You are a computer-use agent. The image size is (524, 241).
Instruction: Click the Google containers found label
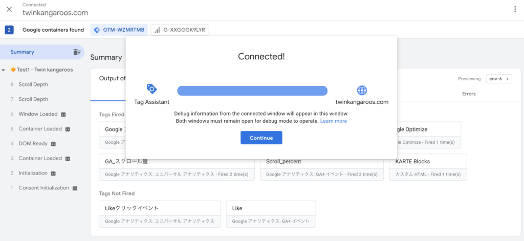pos(53,30)
